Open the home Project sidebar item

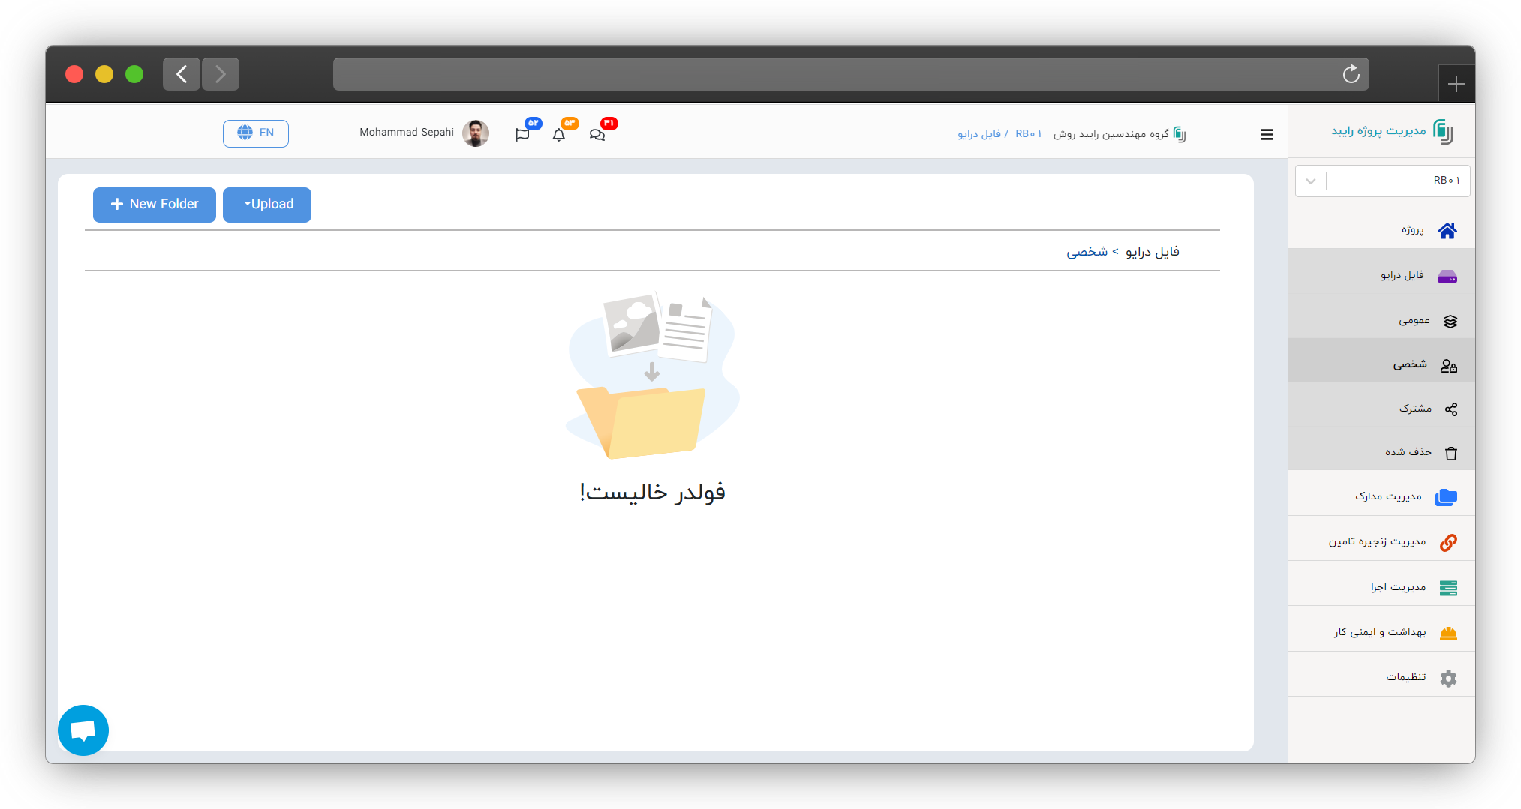coord(1382,230)
